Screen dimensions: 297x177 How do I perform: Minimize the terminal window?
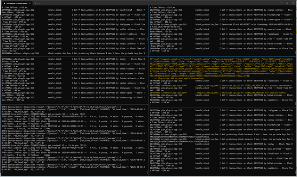pos(282,3)
